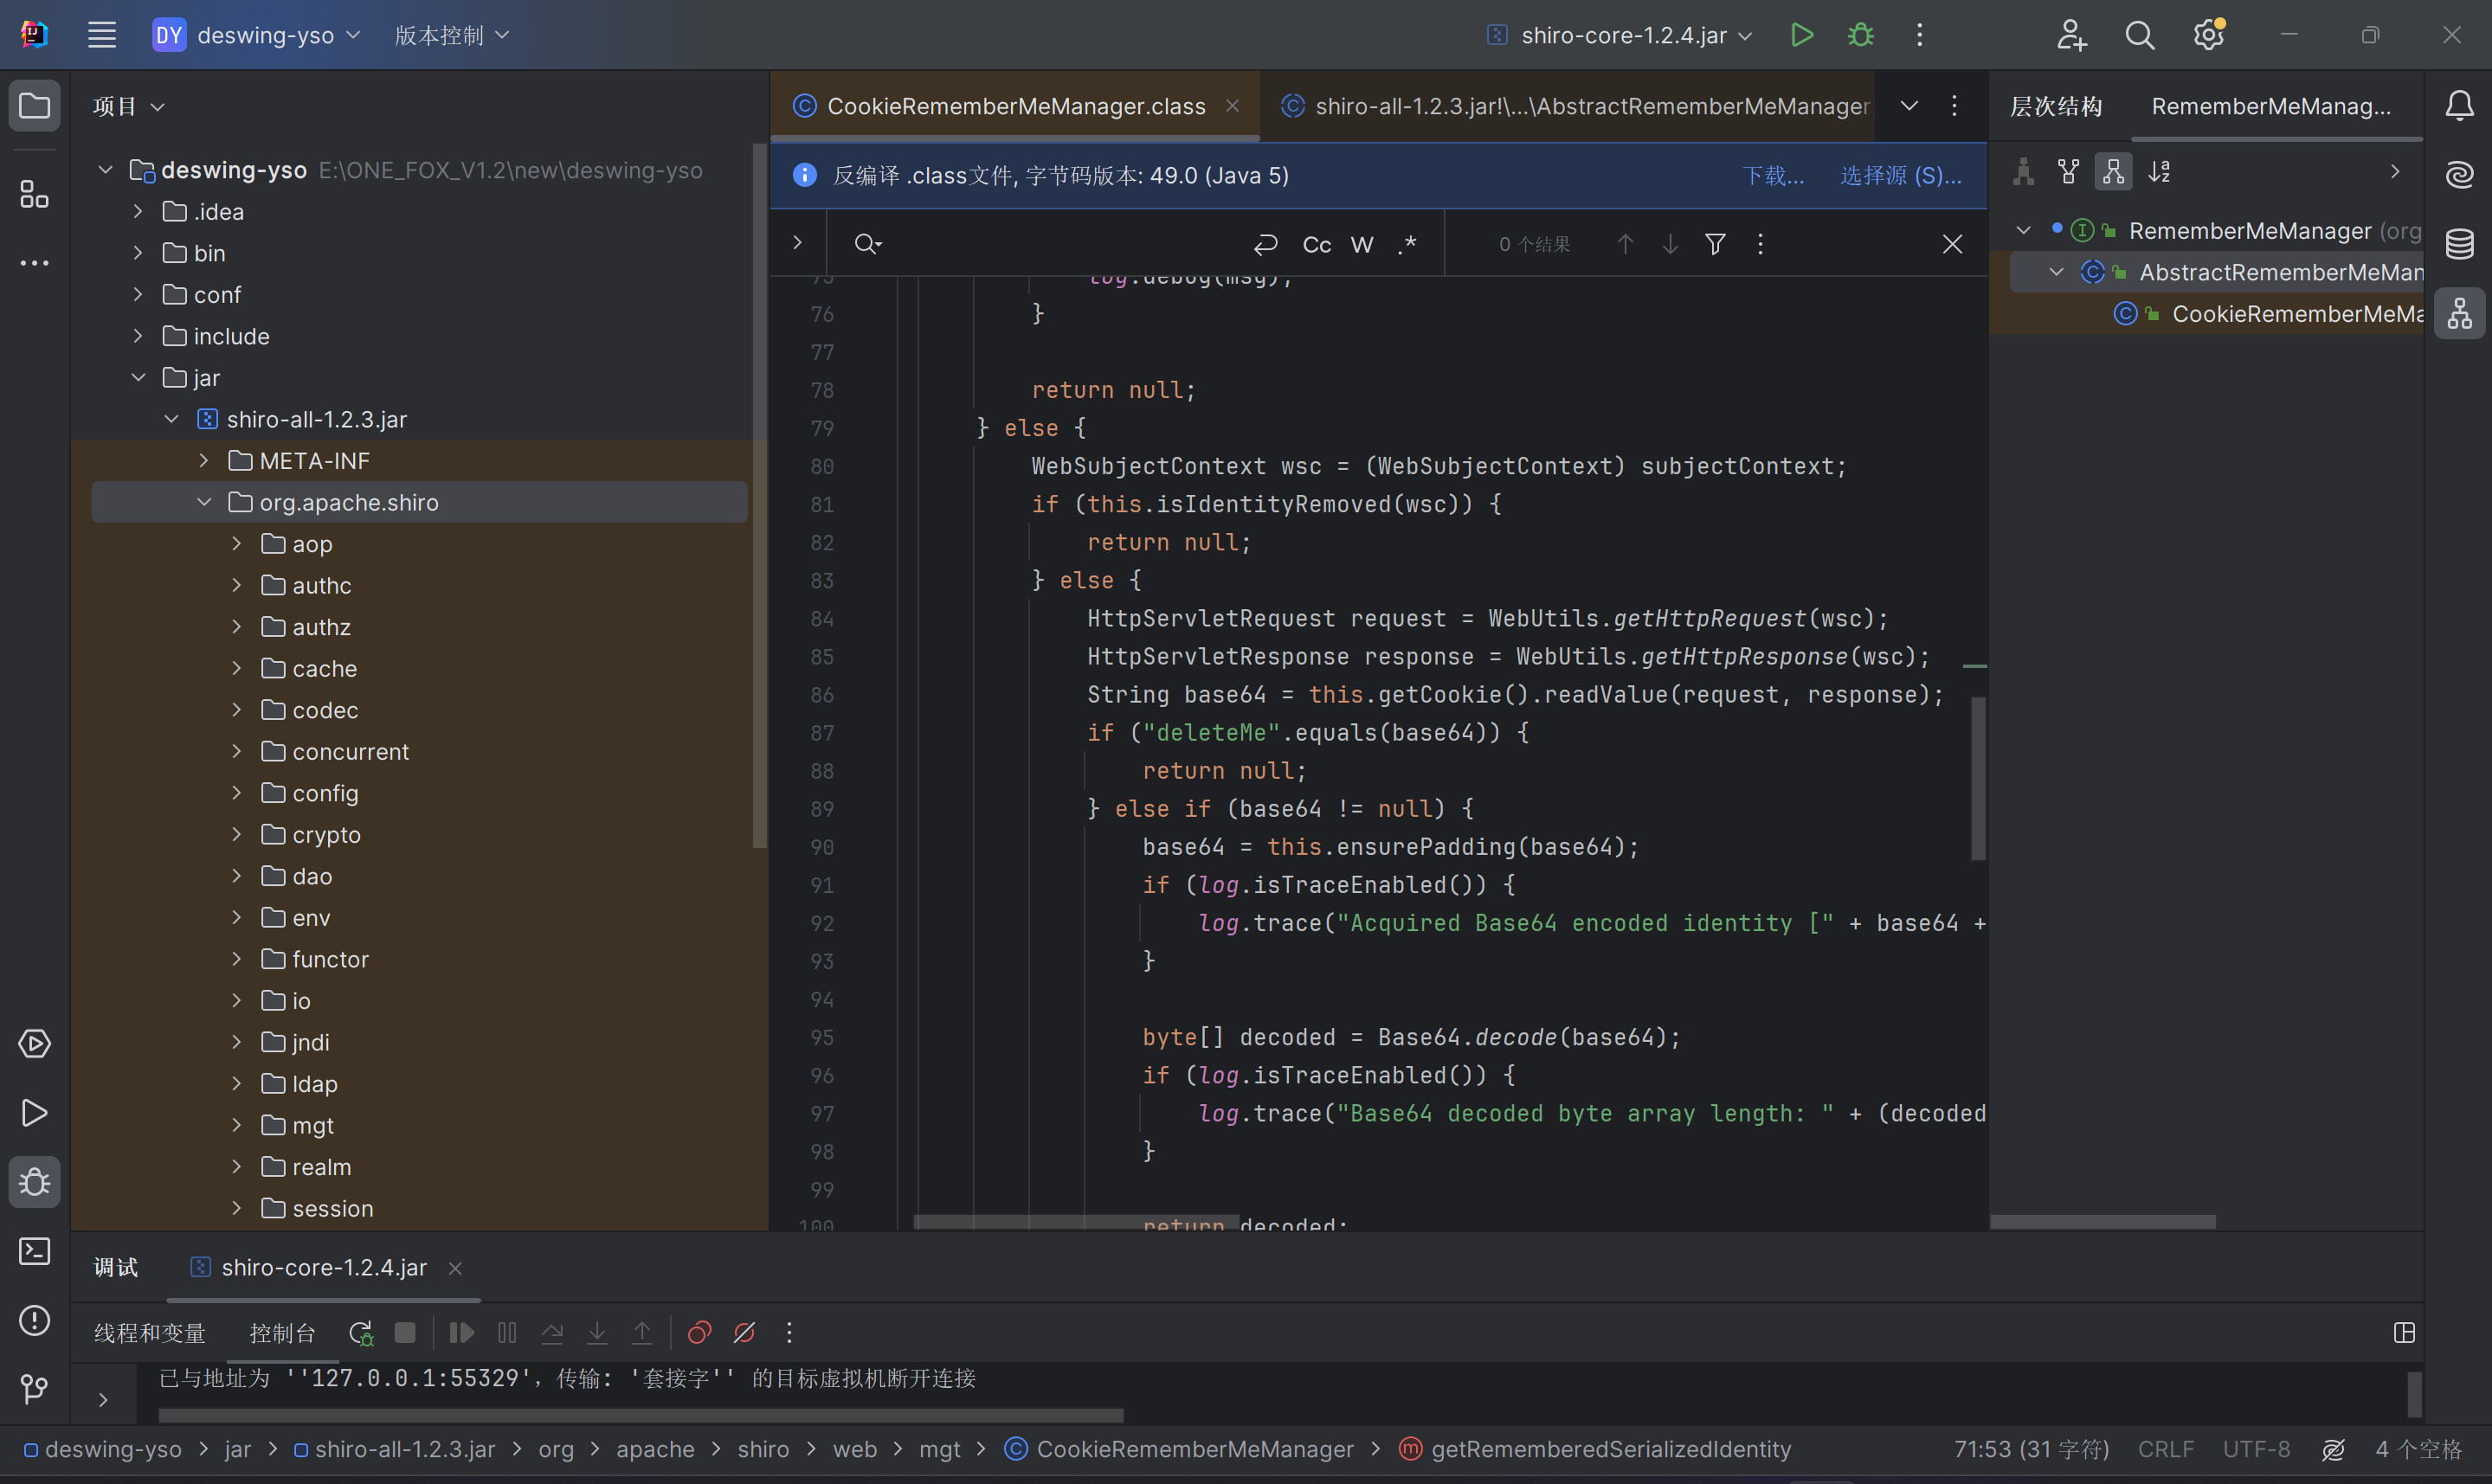Expand the crypto folder

pyautogui.click(x=237, y=834)
